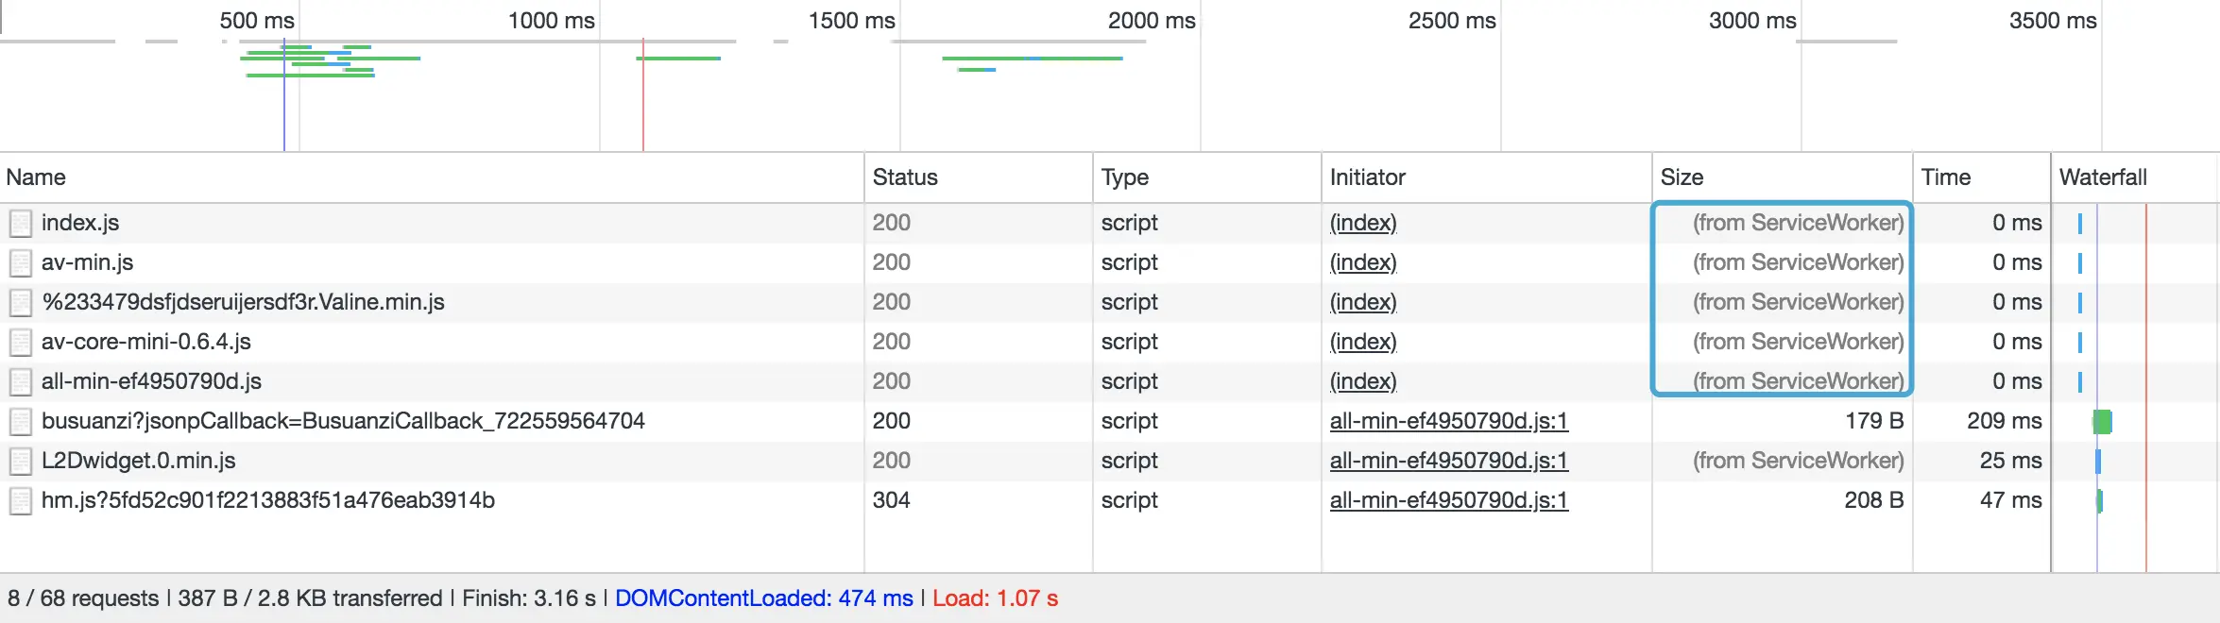Click the file icon next to av-min.js
Image resolution: width=2220 pixels, height=623 pixels.
(20, 263)
